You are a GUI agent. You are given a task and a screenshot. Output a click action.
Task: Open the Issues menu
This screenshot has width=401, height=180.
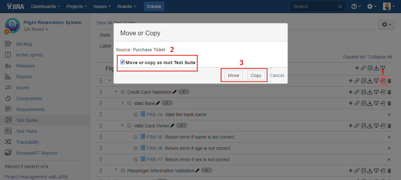coord(102,6)
